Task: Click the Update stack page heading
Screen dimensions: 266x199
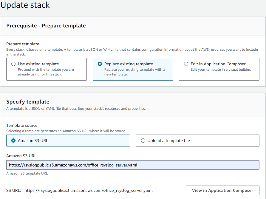Action: (x=25, y=5)
